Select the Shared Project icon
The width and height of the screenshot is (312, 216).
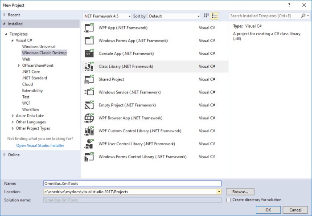click(89, 79)
